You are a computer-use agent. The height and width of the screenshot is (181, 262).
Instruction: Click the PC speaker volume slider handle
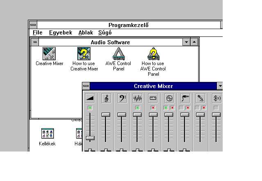coord(217,115)
